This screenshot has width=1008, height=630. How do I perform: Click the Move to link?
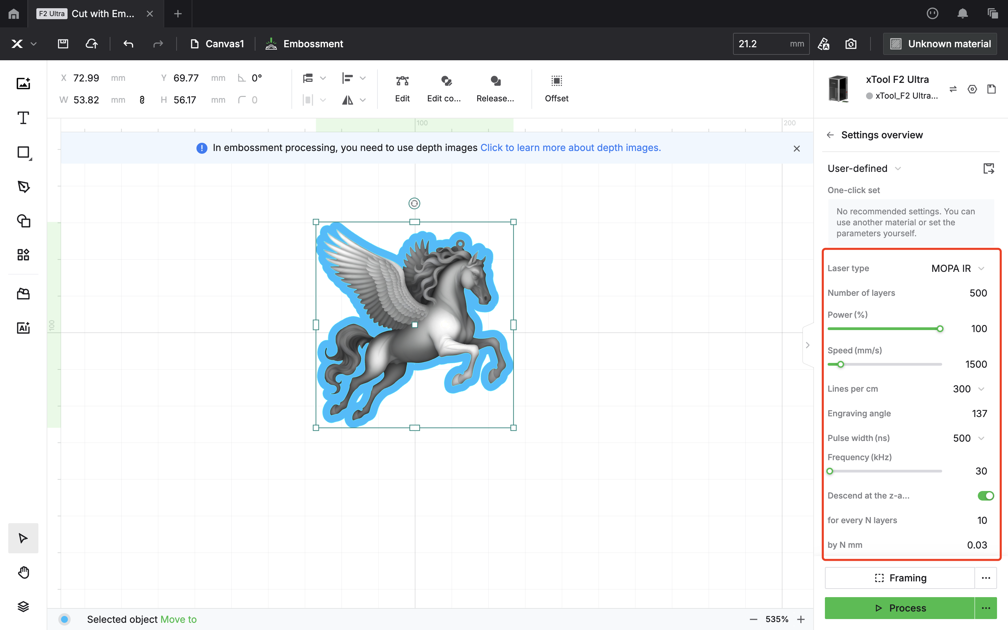tap(178, 619)
